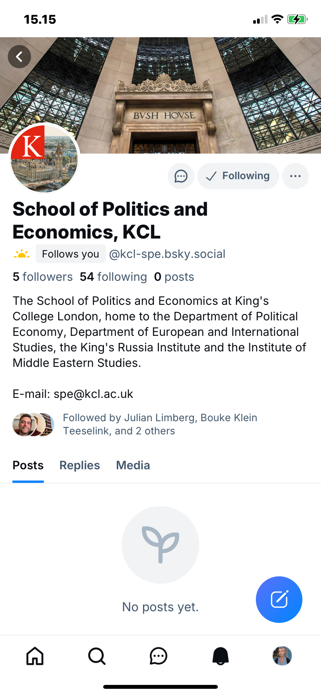
Task: Switch to the Replies tab
Action: coord(79,465)
